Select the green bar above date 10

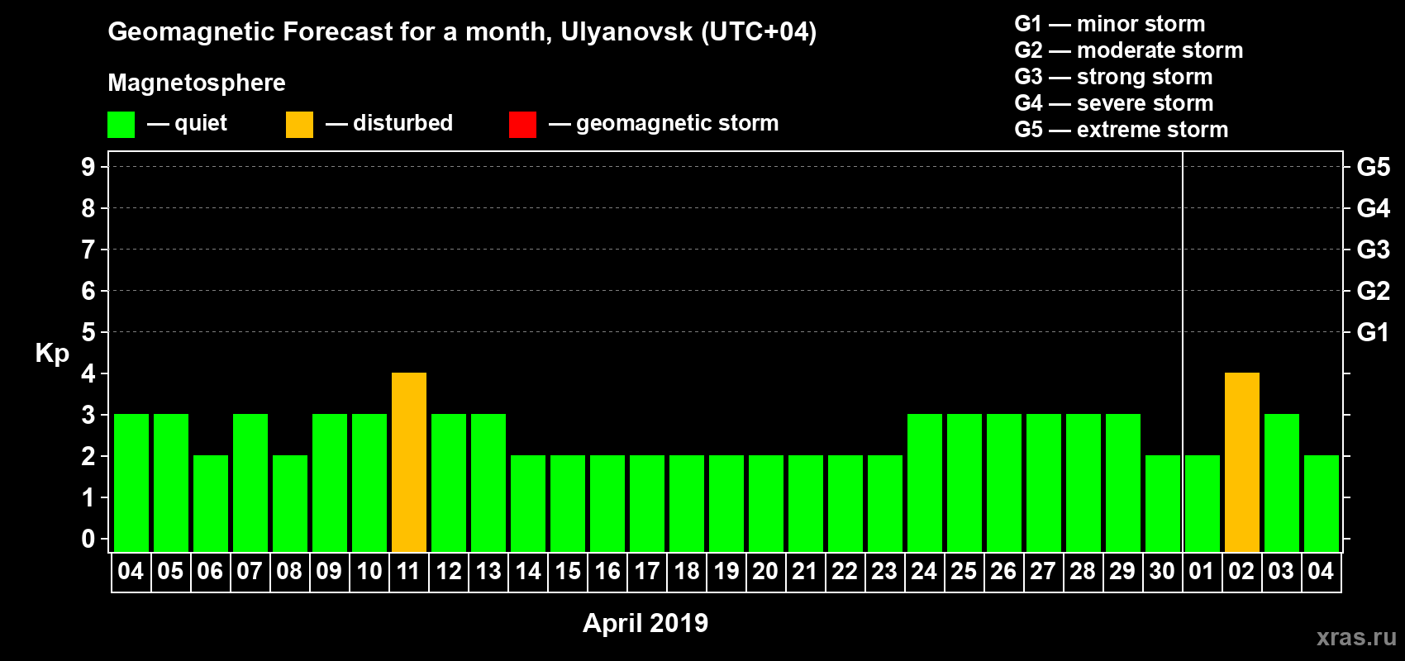[369, 483]
